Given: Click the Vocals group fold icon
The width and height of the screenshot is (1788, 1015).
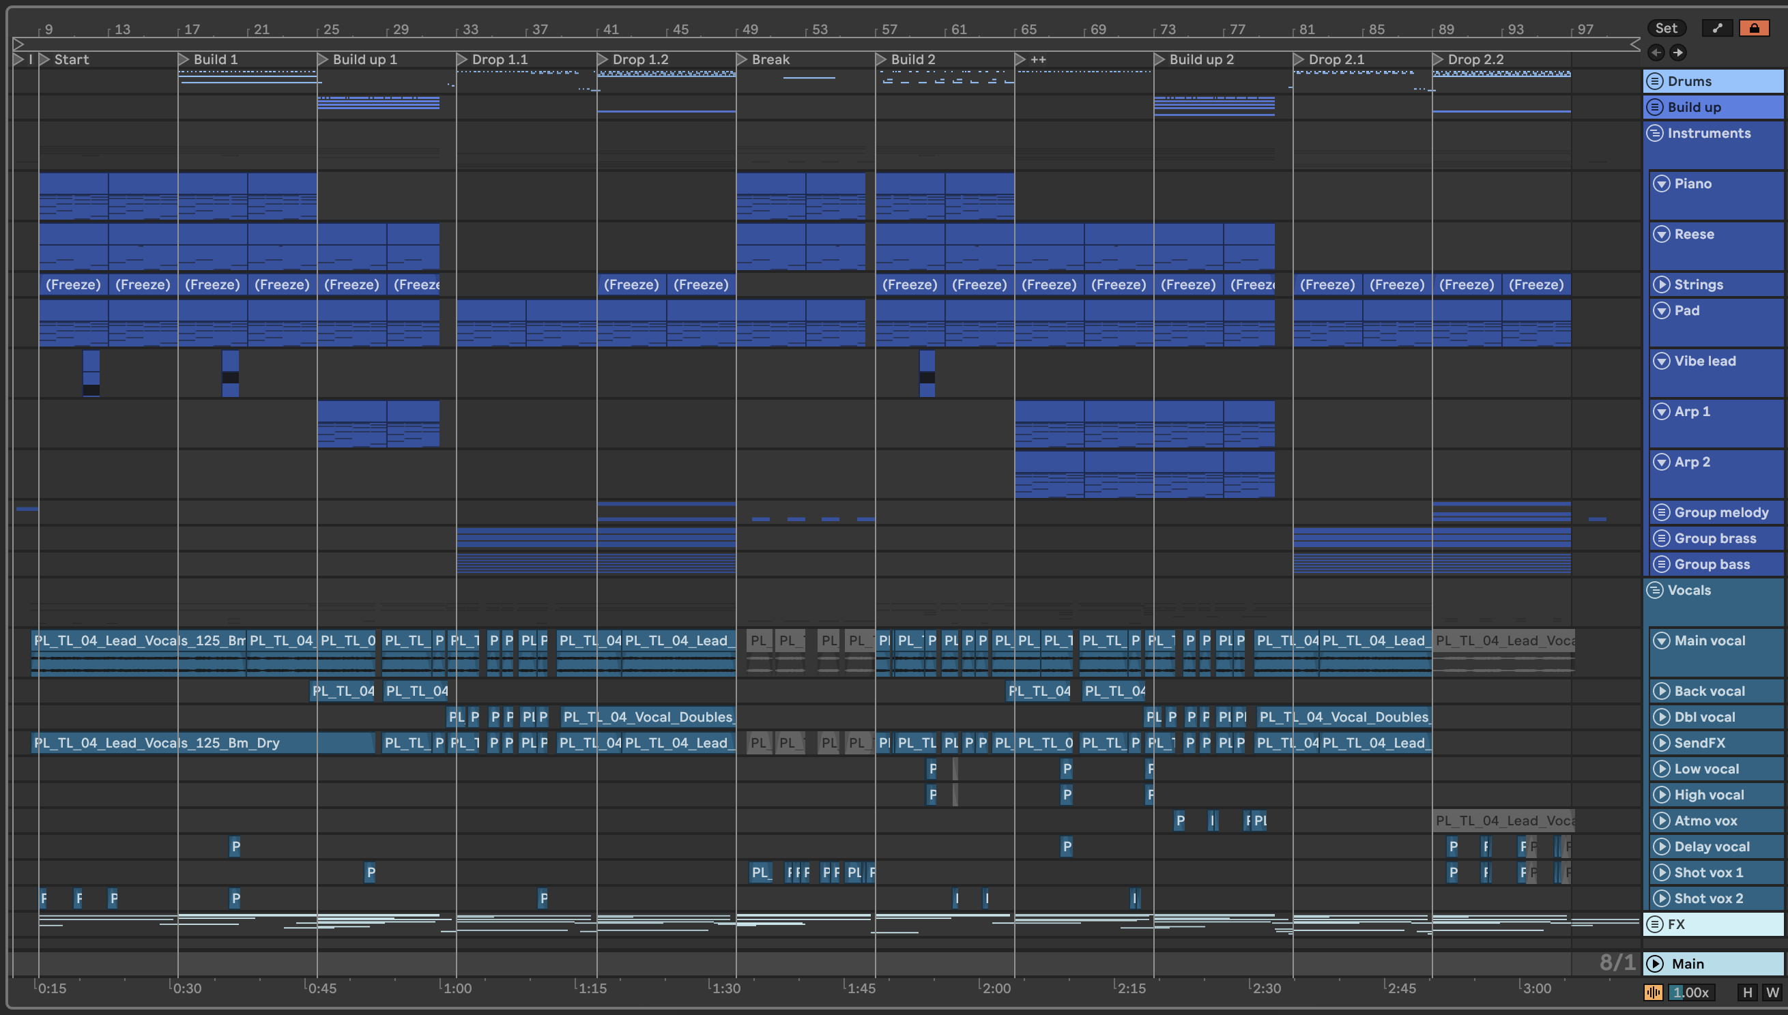Looking at the screenshot, I should click(1654, 591).
